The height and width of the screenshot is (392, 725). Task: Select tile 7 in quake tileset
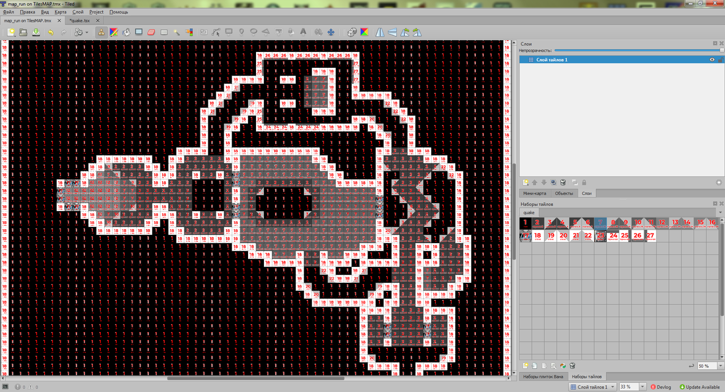(601, 224)
